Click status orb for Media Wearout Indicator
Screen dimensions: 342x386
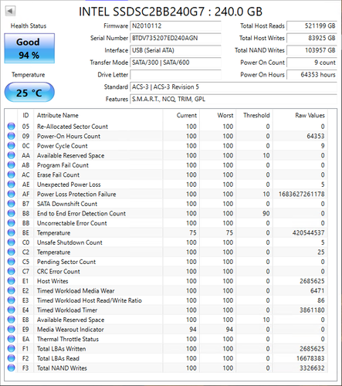click(11, 329)
